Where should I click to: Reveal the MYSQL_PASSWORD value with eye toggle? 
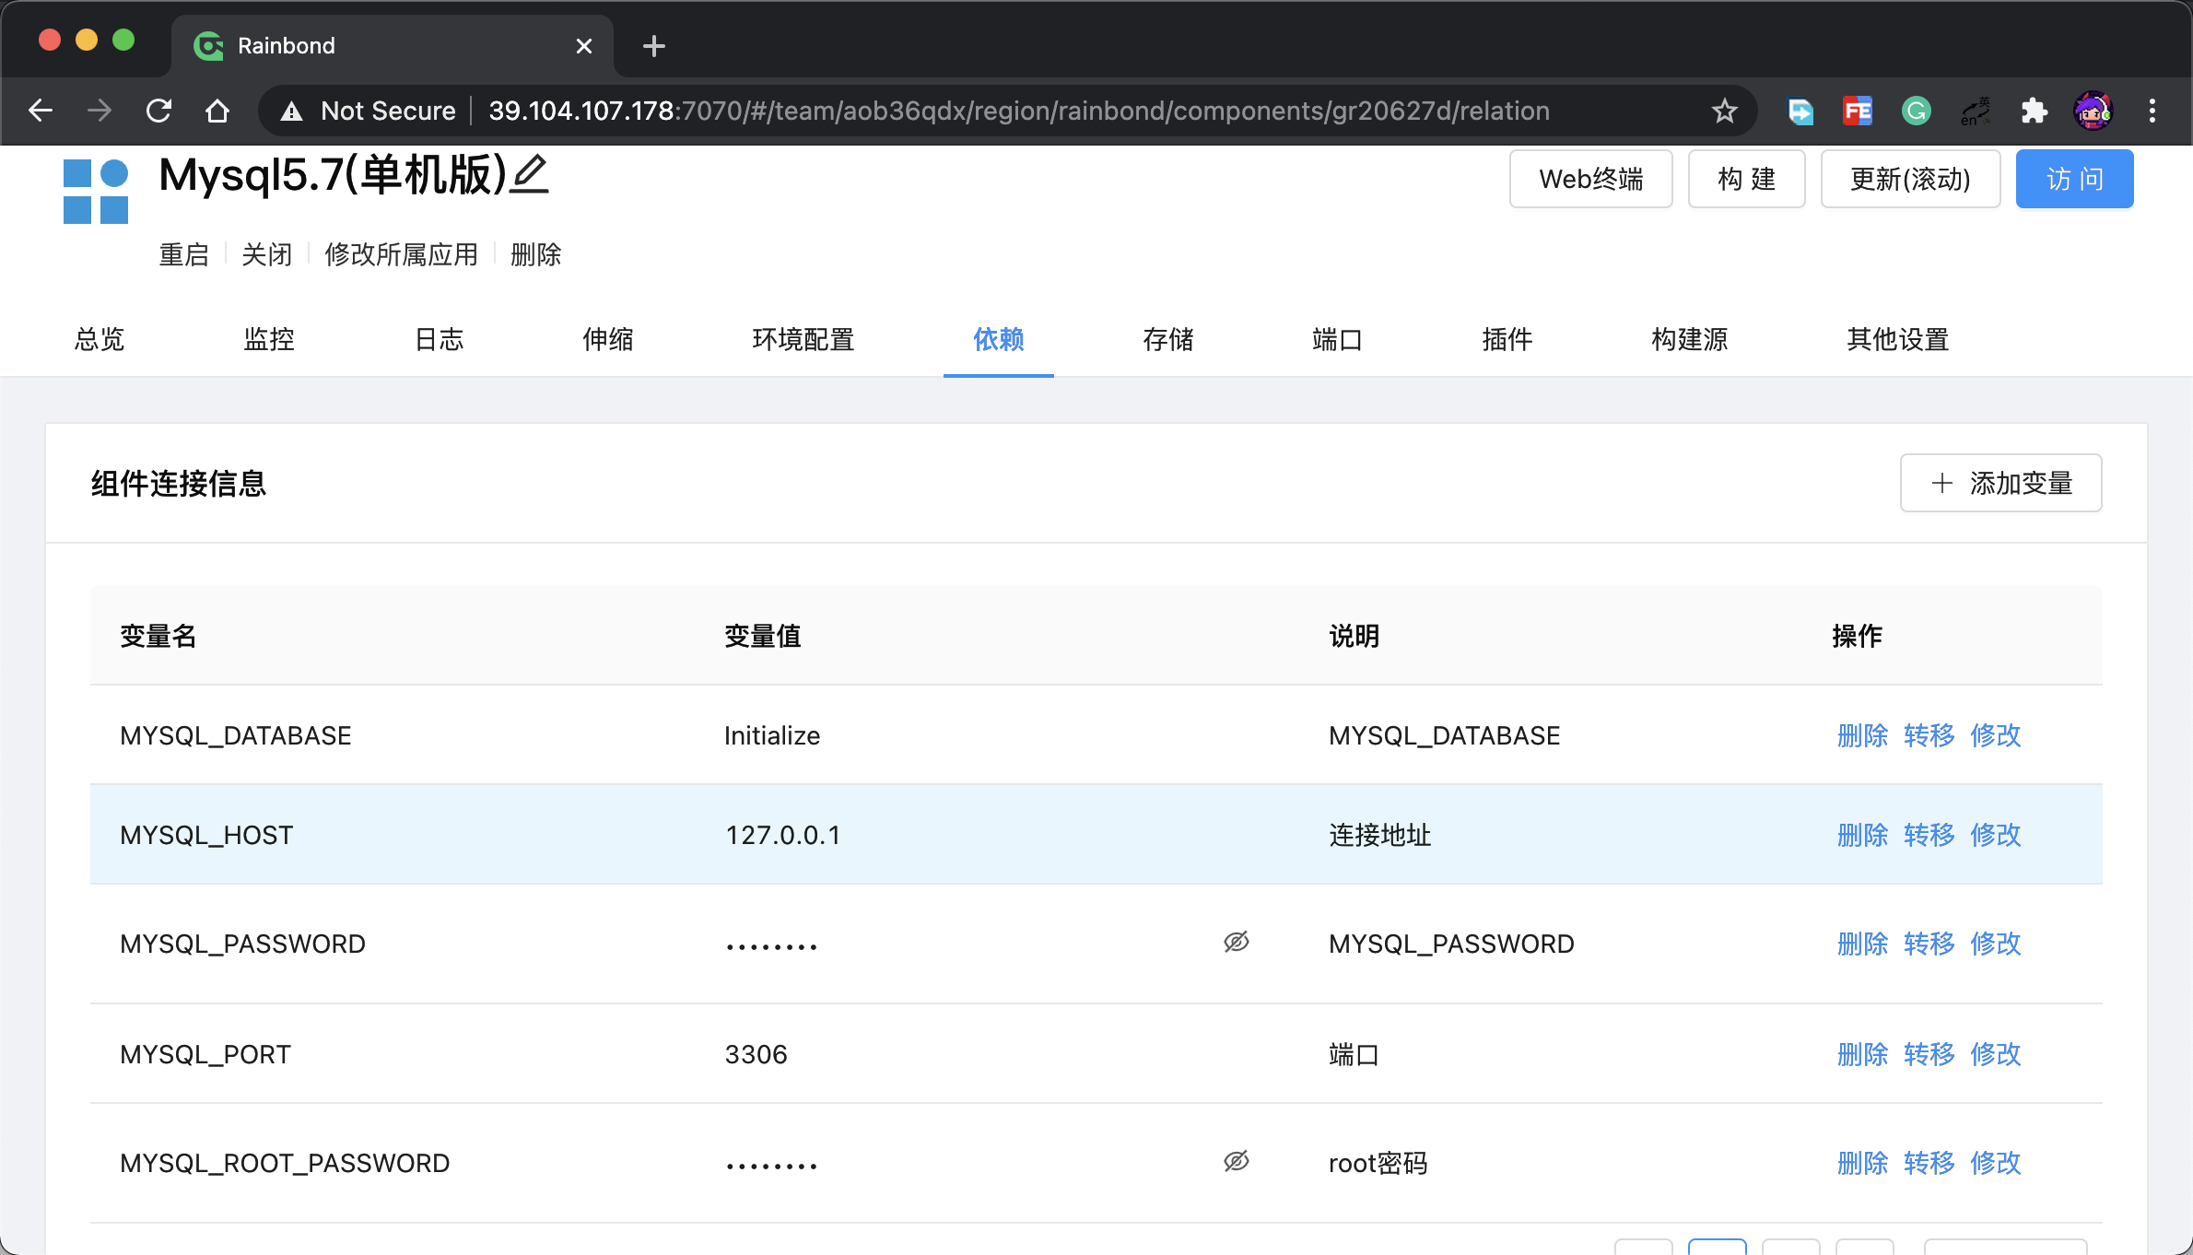(x=1236, y=943)
